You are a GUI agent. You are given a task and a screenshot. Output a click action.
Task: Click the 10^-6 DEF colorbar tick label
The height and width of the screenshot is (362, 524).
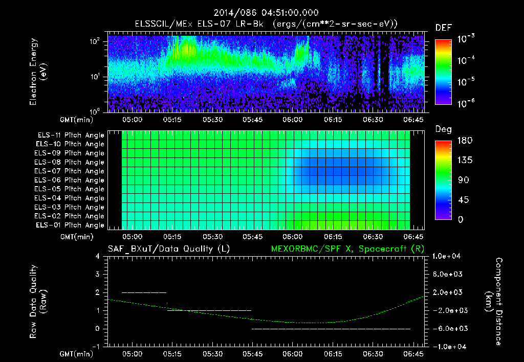(466, 103)
